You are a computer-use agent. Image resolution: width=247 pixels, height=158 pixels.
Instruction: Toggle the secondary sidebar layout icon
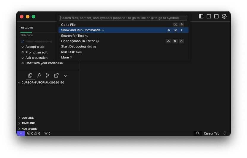[216, 16]
